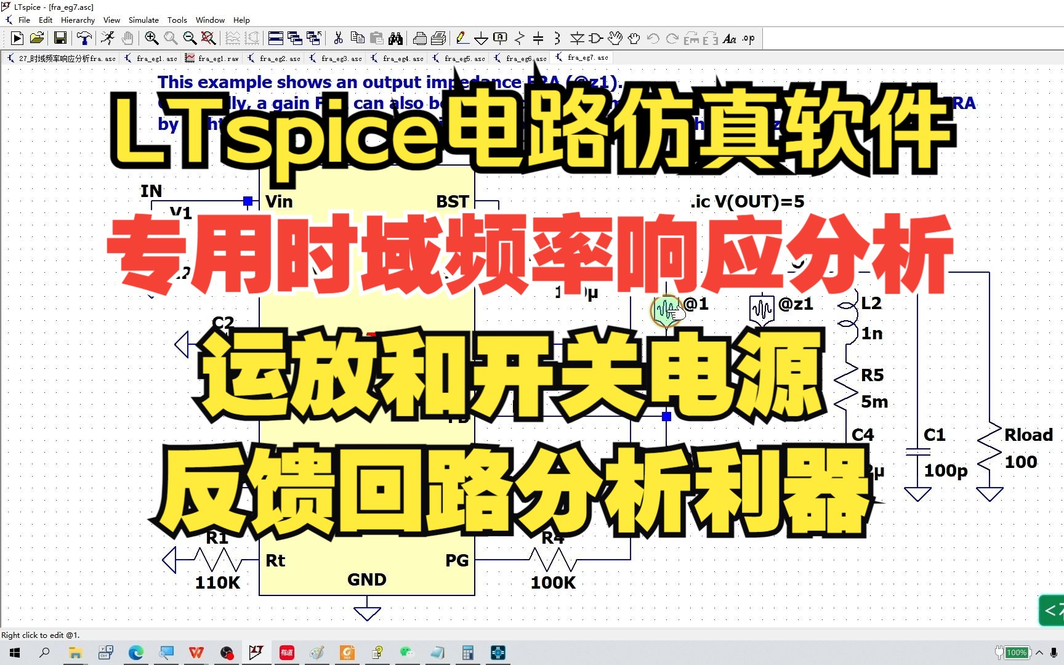Select the .ic V(OUT)=5 directive text
Image resolution: width=1064 pixels, height=665 pixels.
747,201
